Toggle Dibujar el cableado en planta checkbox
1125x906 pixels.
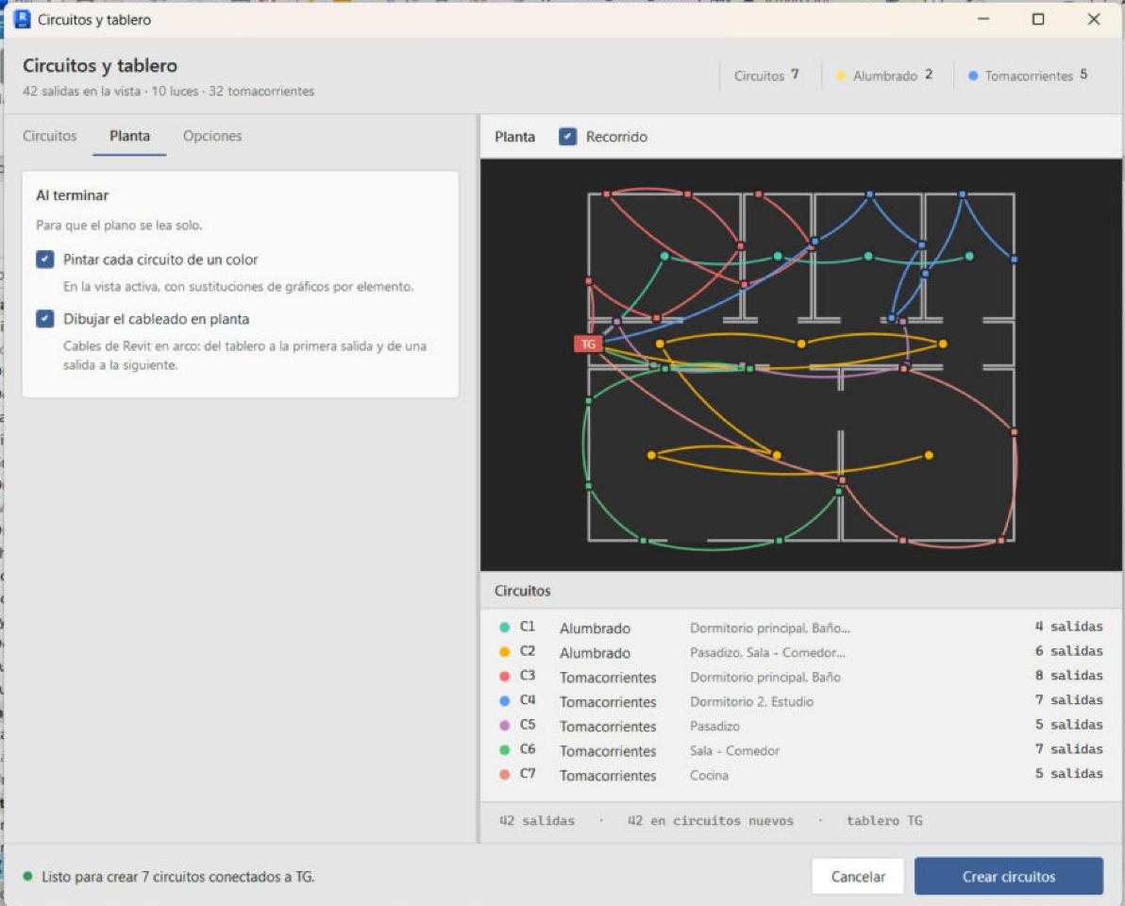click(x=45, y=318)
